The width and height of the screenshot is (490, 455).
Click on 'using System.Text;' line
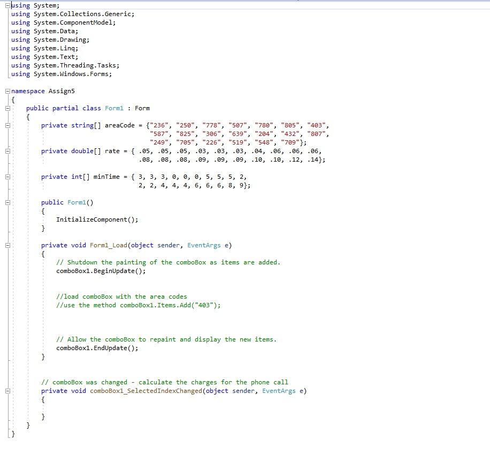[x=45, y=57]
